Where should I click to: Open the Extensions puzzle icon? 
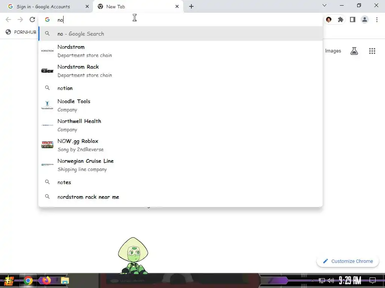coord(341,19)
